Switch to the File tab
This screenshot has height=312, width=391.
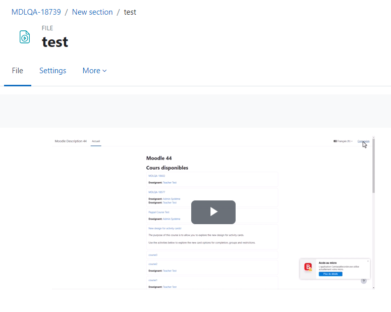(18, 71)
